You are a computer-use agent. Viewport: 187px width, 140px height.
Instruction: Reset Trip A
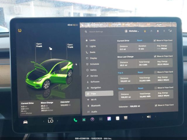click(x=140, y=72)
